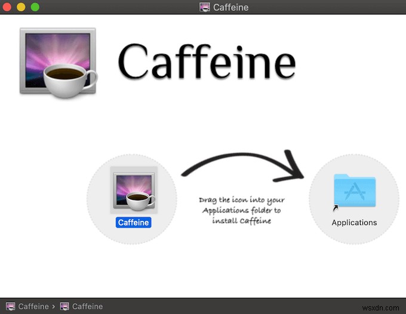Click the Caffeine proxy icon in title bar

(x=205, y=7)
